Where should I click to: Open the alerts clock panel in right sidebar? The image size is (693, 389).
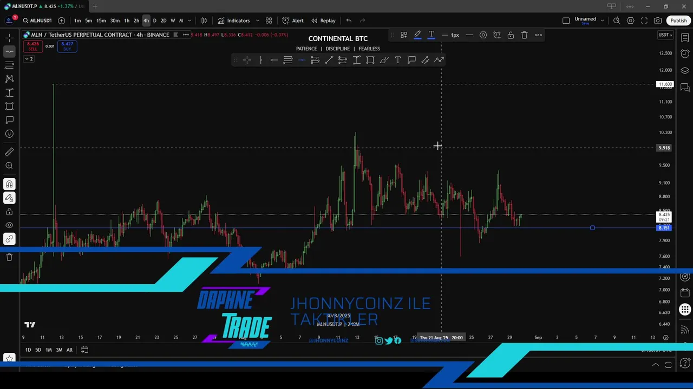(x=685, y=54)
